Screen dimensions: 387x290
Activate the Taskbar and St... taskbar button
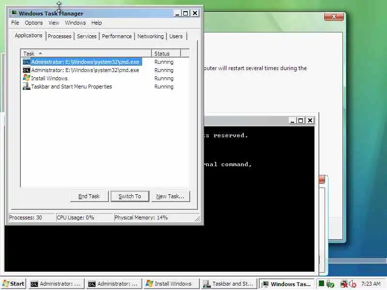[x=228, y=284]
